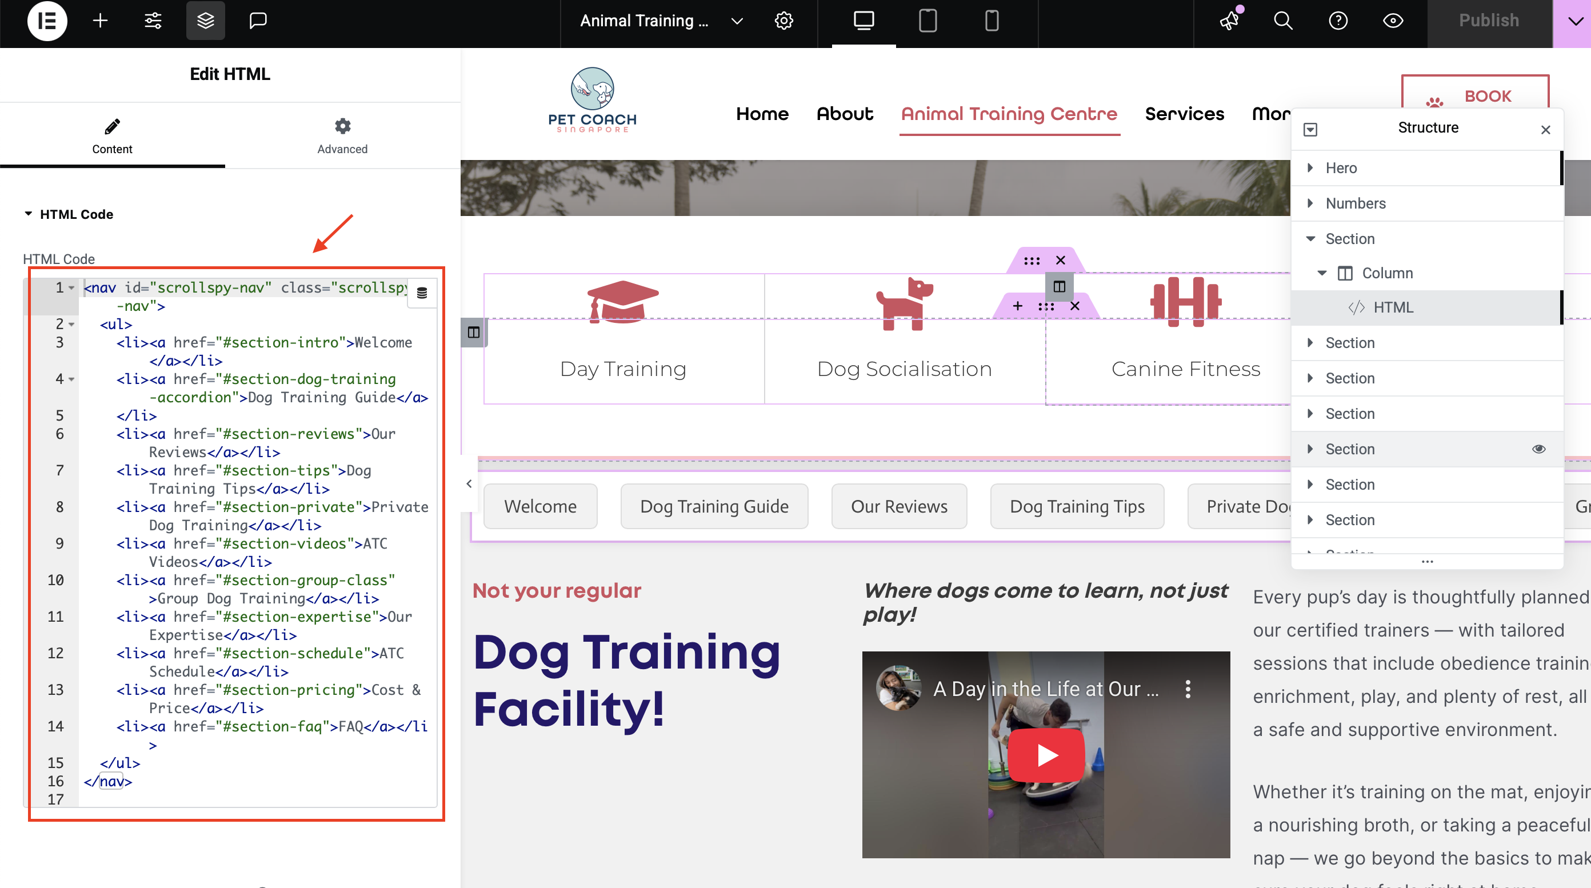The height and width of the screenshot is (888, 1591).
Task: Click the Dog Training Guide nav button
Action: (714, 506)
